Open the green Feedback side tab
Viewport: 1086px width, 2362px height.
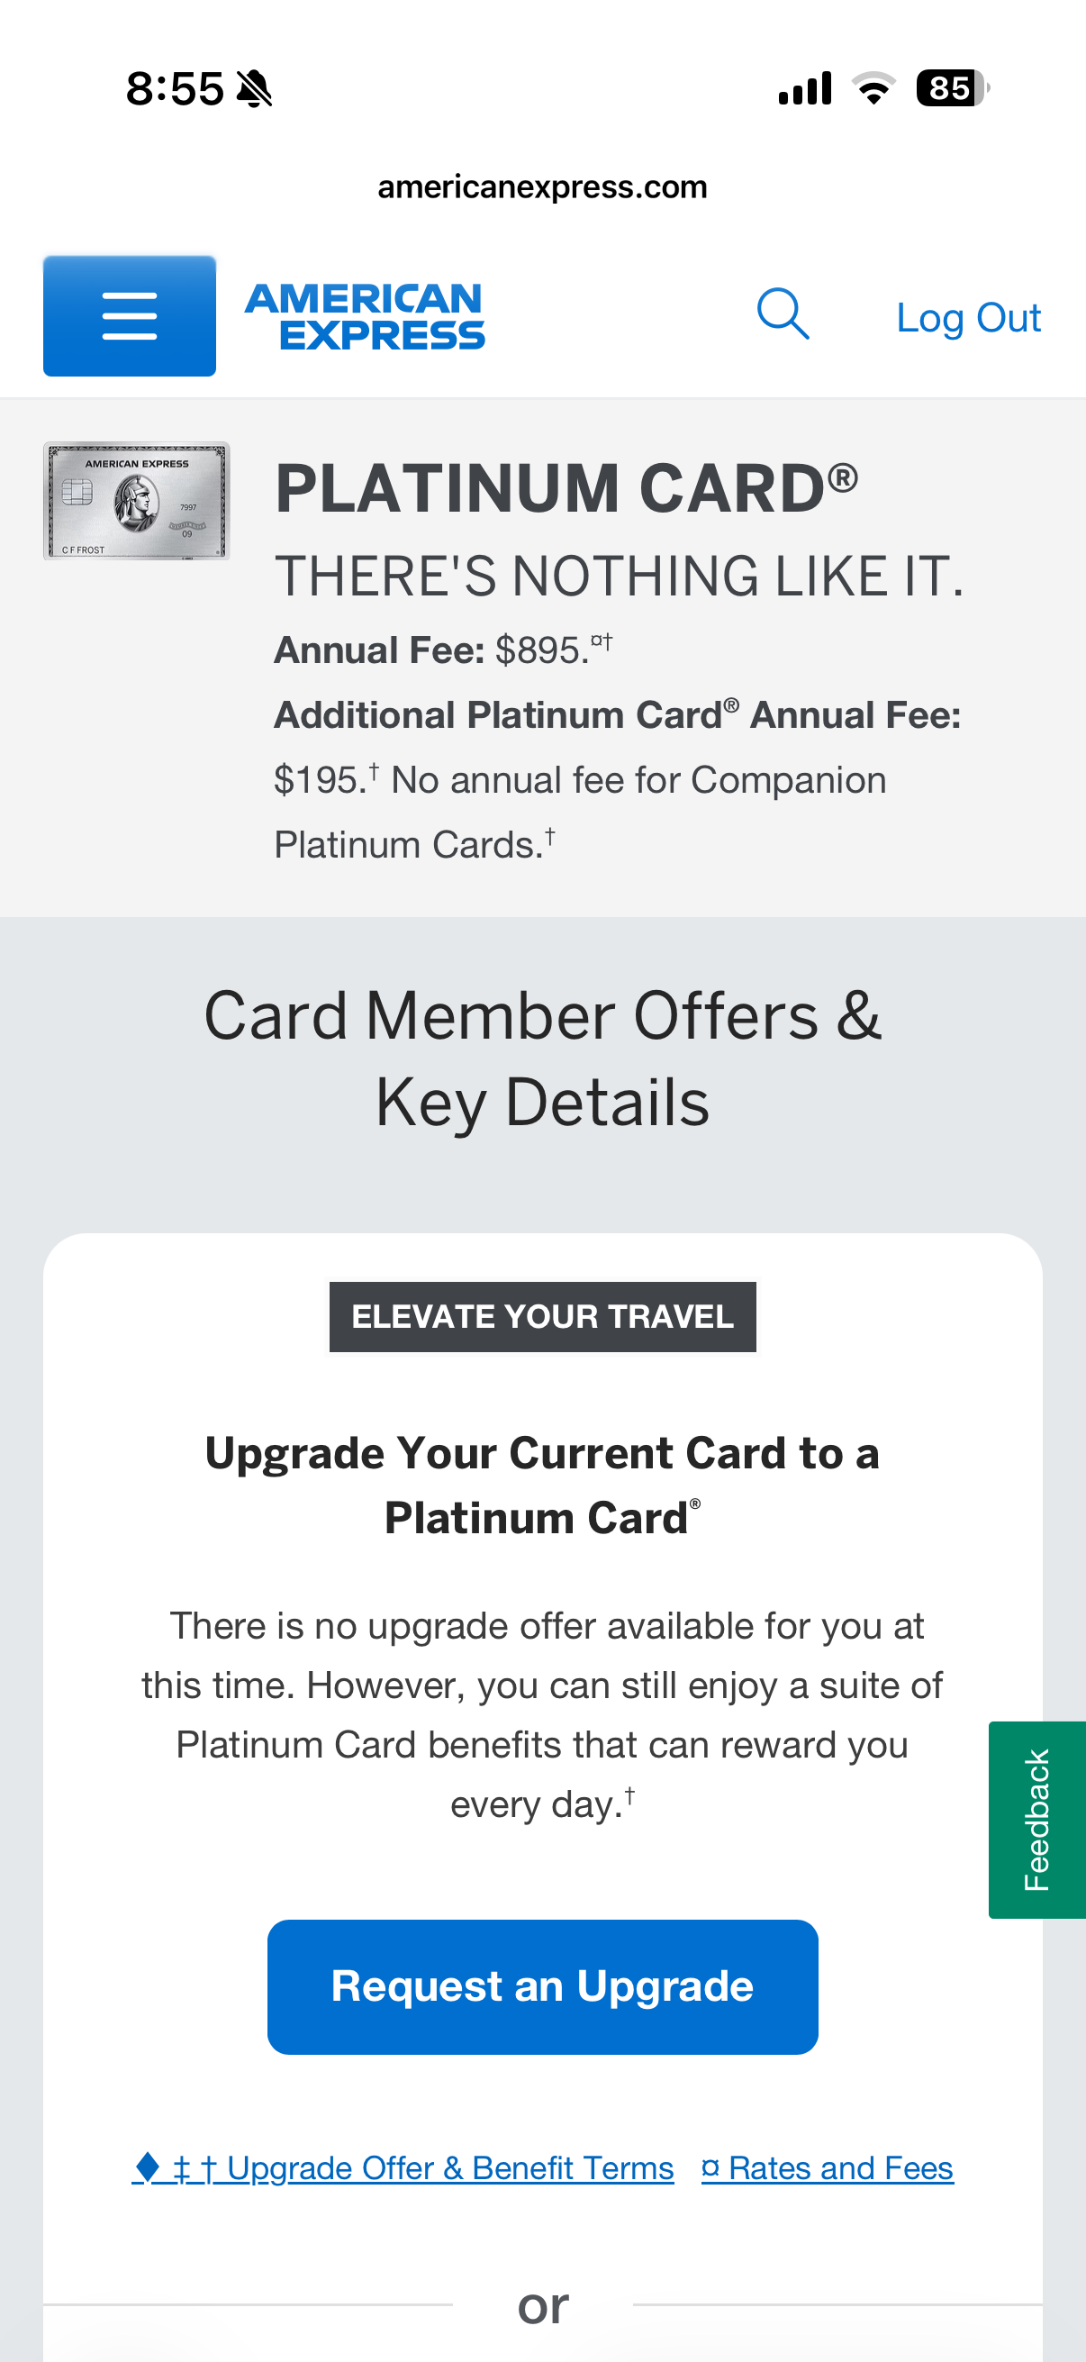(x=1036, y=1819)
